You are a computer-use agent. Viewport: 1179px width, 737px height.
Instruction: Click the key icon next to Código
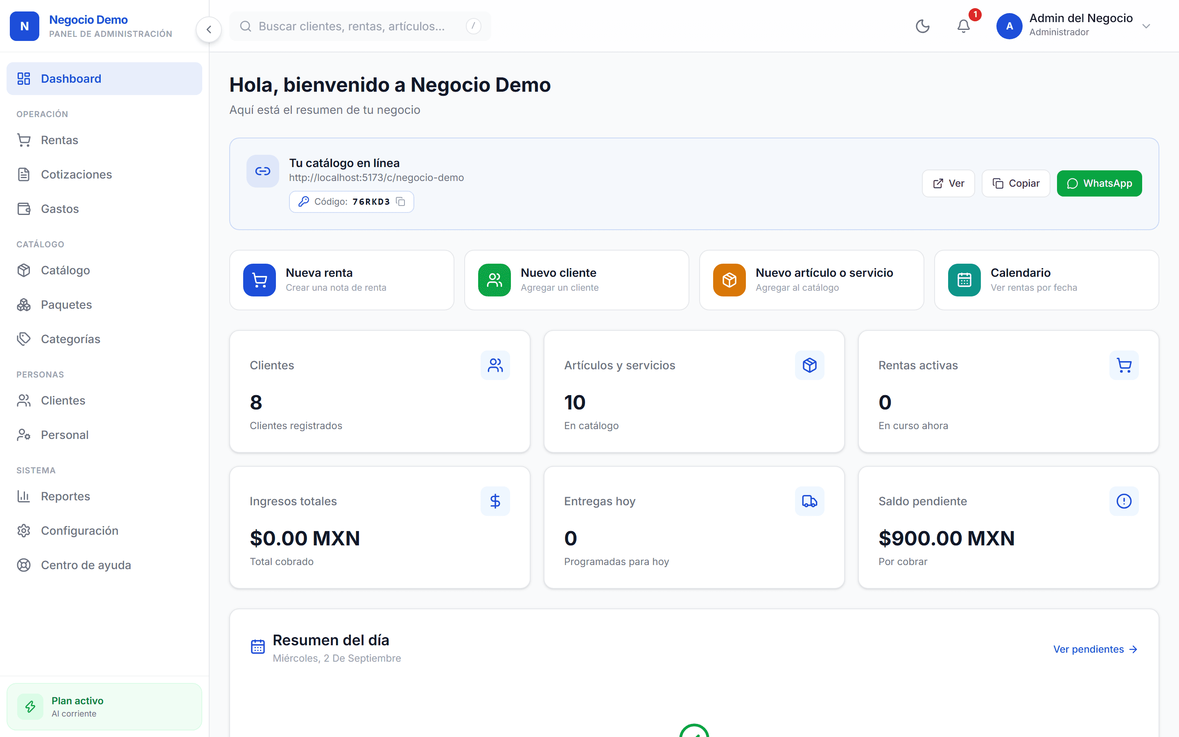[303, 202]
